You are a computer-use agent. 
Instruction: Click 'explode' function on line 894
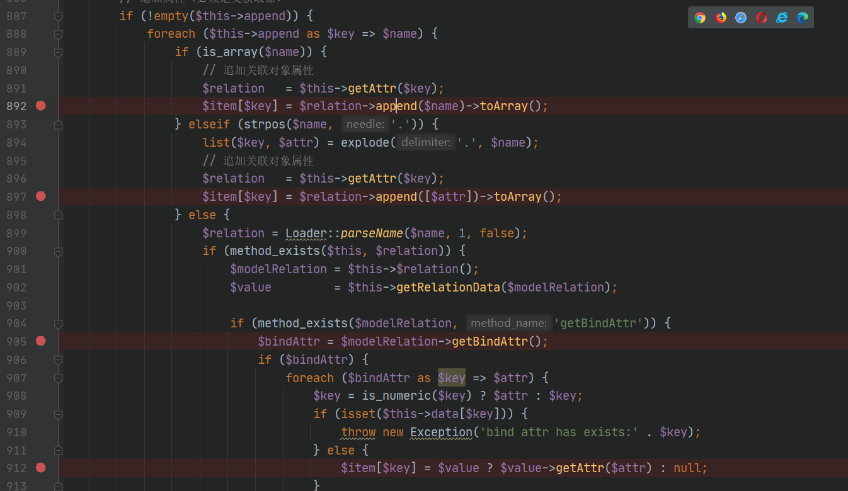coord(365,143)
